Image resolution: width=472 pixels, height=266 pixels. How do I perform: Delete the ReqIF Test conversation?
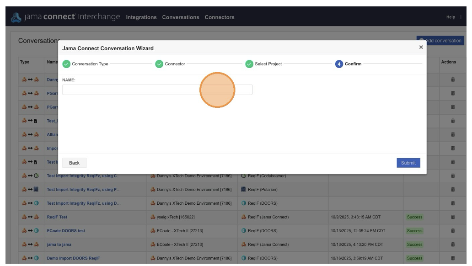[453, 217]
